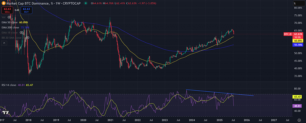Click the 2026 time axis label
The image size is (306, 123).
click(247, 120)
